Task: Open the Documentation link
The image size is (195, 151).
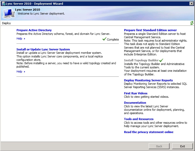Action: [x=135, y=103]
